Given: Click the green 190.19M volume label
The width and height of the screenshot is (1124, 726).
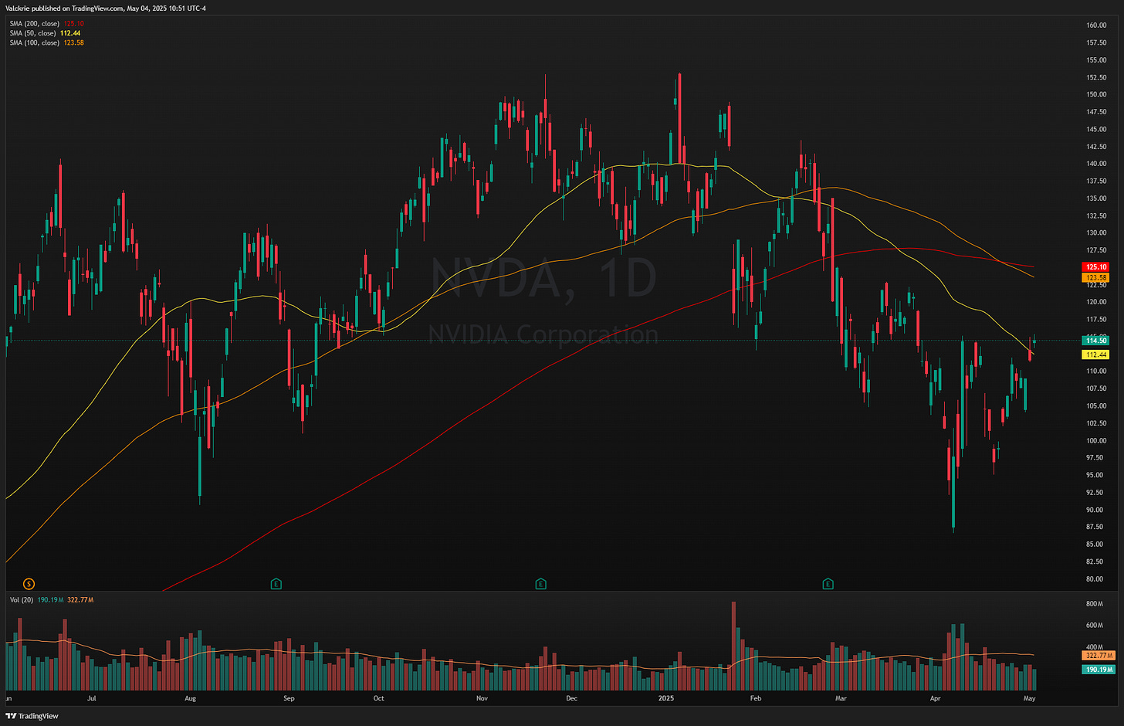Looking at the screenshot, I should click(1099, 670).
